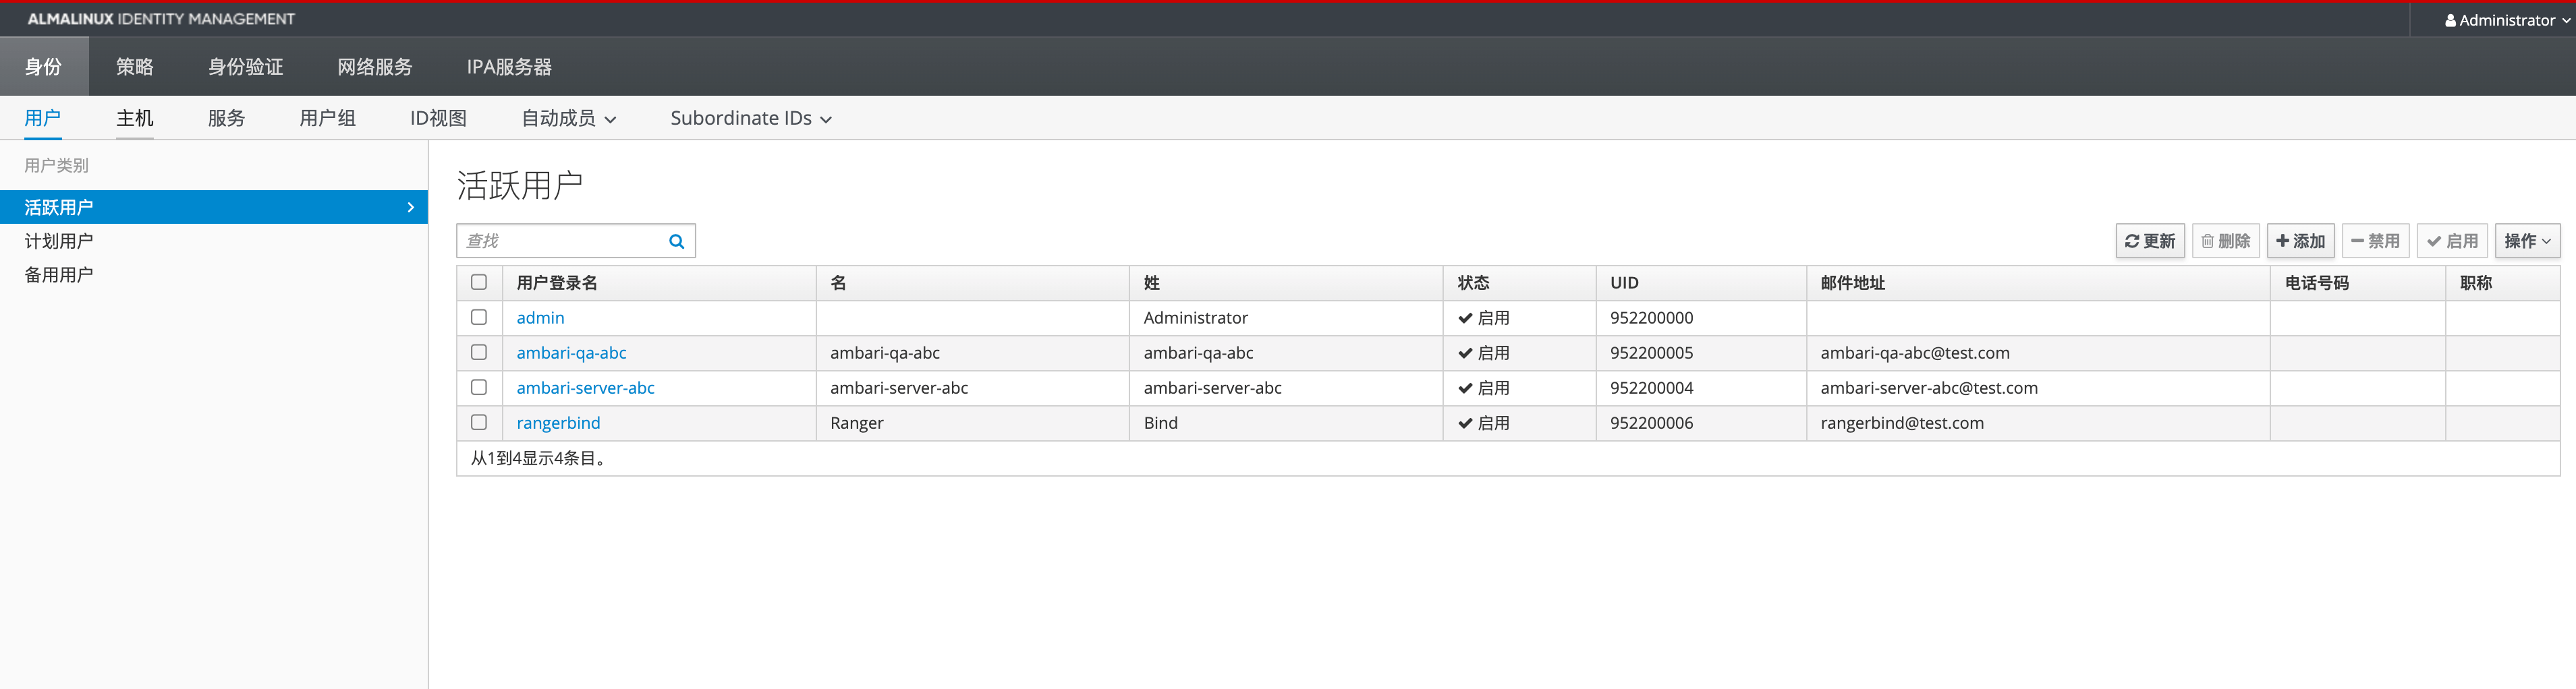Check the box for admin user
Image resolution: width=2576 pixels, height=689 pixels.
pos(479,318)
